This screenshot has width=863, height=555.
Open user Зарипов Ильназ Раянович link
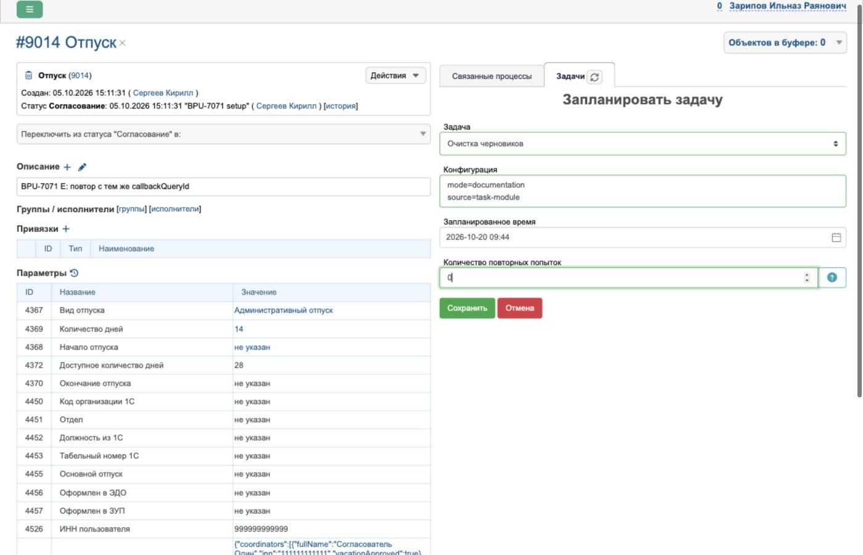point(788,6)
